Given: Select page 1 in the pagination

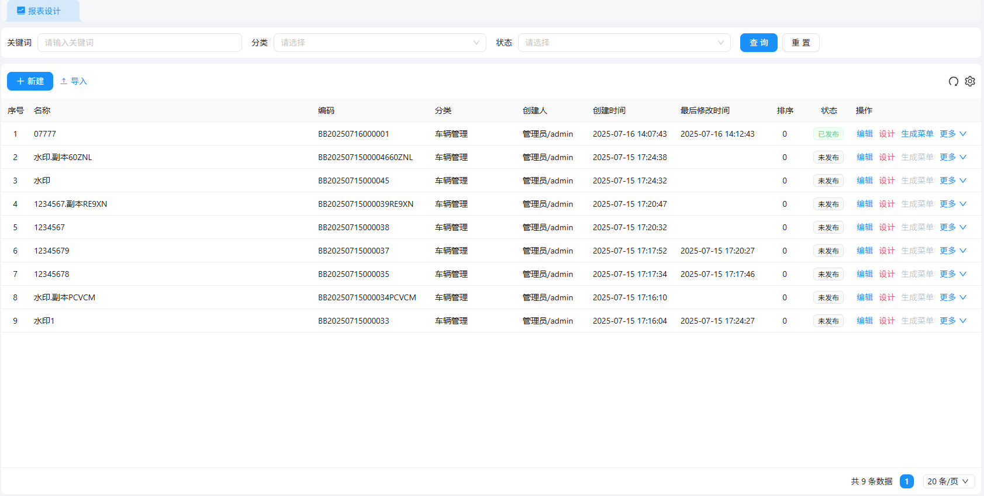Looking at the screenshot, I should click(x=906, y=481).
